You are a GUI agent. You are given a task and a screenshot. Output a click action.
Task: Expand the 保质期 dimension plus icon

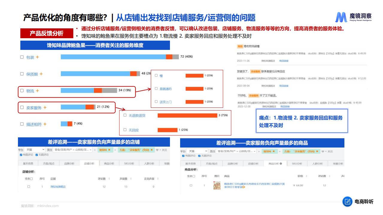(x=41, y=74)
